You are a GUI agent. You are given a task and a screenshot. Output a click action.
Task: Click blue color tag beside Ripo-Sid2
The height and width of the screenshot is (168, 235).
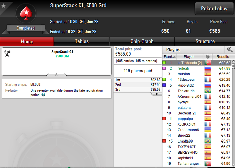[x=164, y=85]
